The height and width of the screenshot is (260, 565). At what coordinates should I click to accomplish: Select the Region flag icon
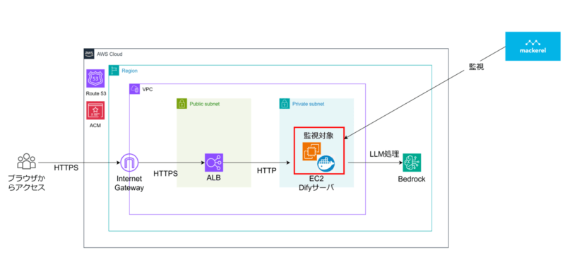coord(114,71)
